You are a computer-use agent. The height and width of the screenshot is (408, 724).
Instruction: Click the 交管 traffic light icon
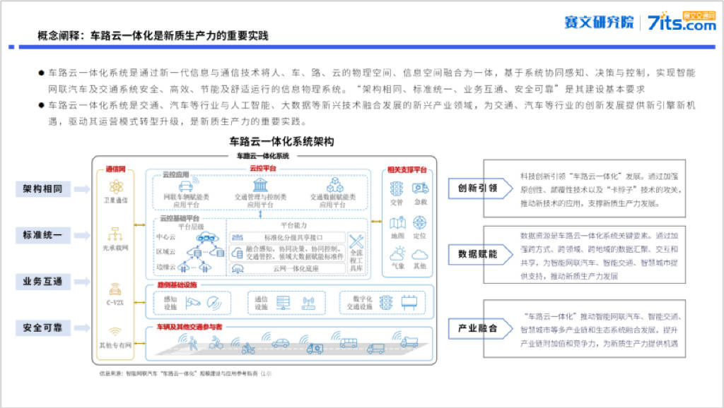pos(397,188)
